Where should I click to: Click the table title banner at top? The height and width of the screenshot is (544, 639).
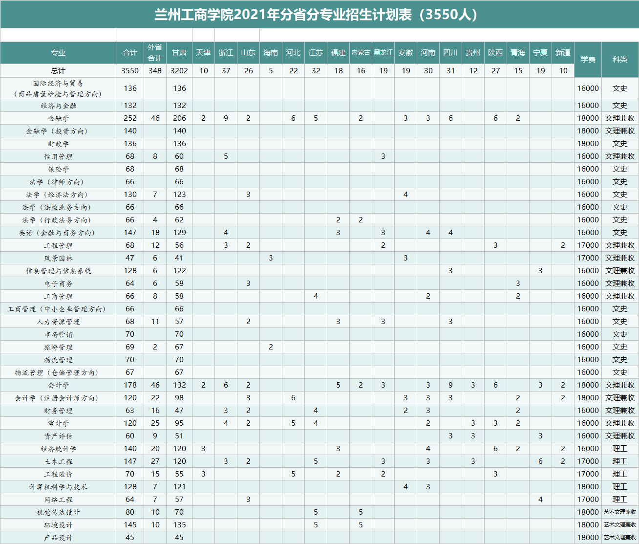tap(319, 14)
